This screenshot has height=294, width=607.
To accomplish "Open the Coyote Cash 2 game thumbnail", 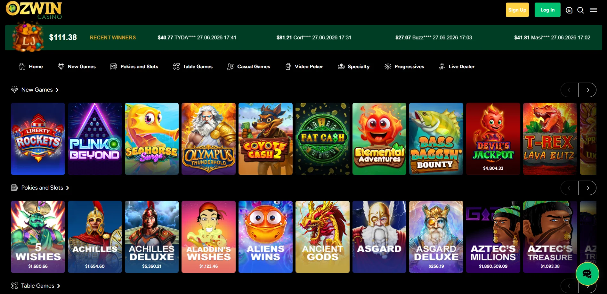I will click(x=265, y=139).
